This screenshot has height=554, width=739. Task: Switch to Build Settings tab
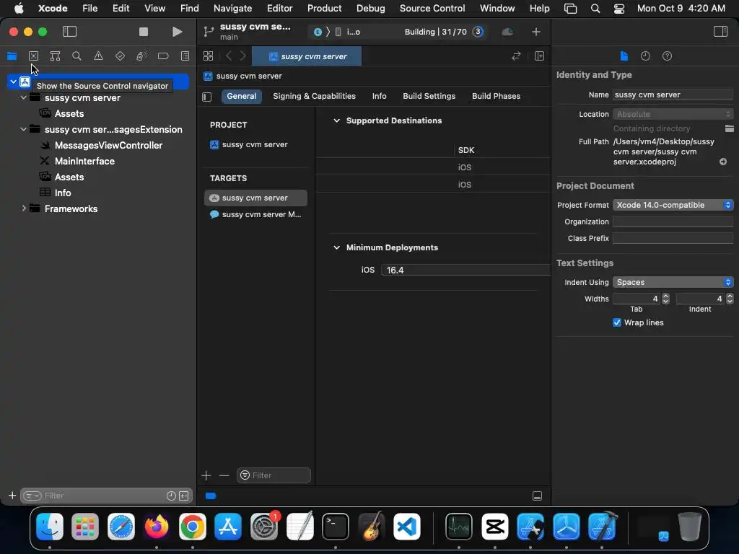click(x=429, y=96)
